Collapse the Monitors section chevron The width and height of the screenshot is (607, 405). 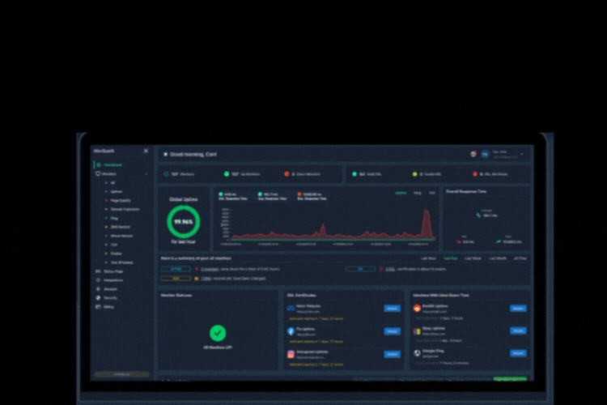pos(146,174)
